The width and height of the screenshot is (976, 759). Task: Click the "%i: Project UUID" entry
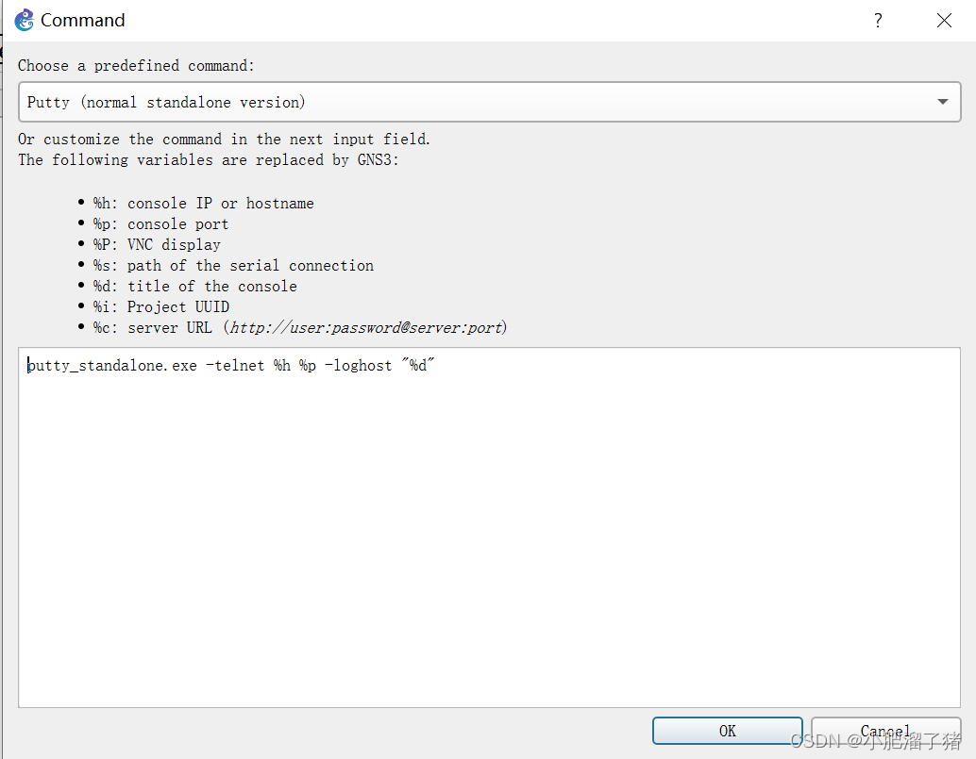pyautogui.click(x=160, y=307)
